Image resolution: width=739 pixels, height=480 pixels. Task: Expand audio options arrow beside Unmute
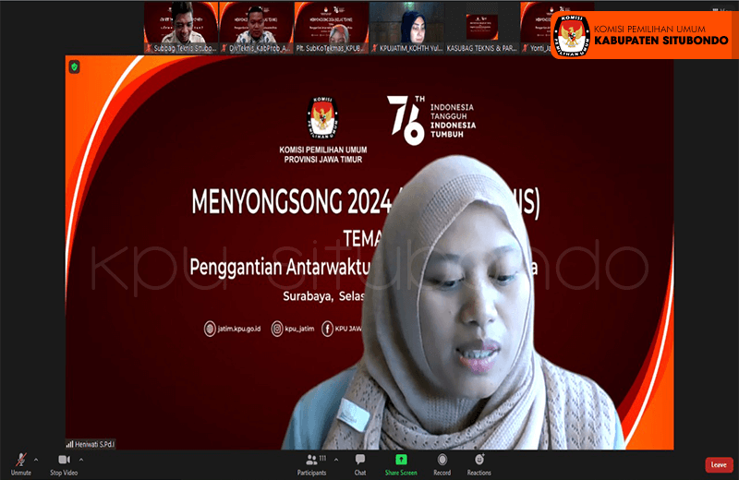coord(36,458)
